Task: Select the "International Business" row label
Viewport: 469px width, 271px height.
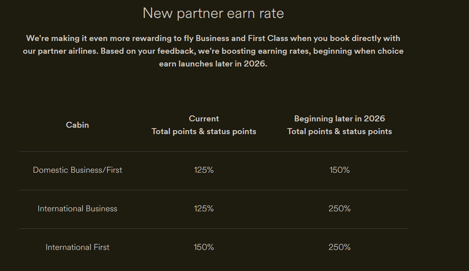Action: (77, 209)
